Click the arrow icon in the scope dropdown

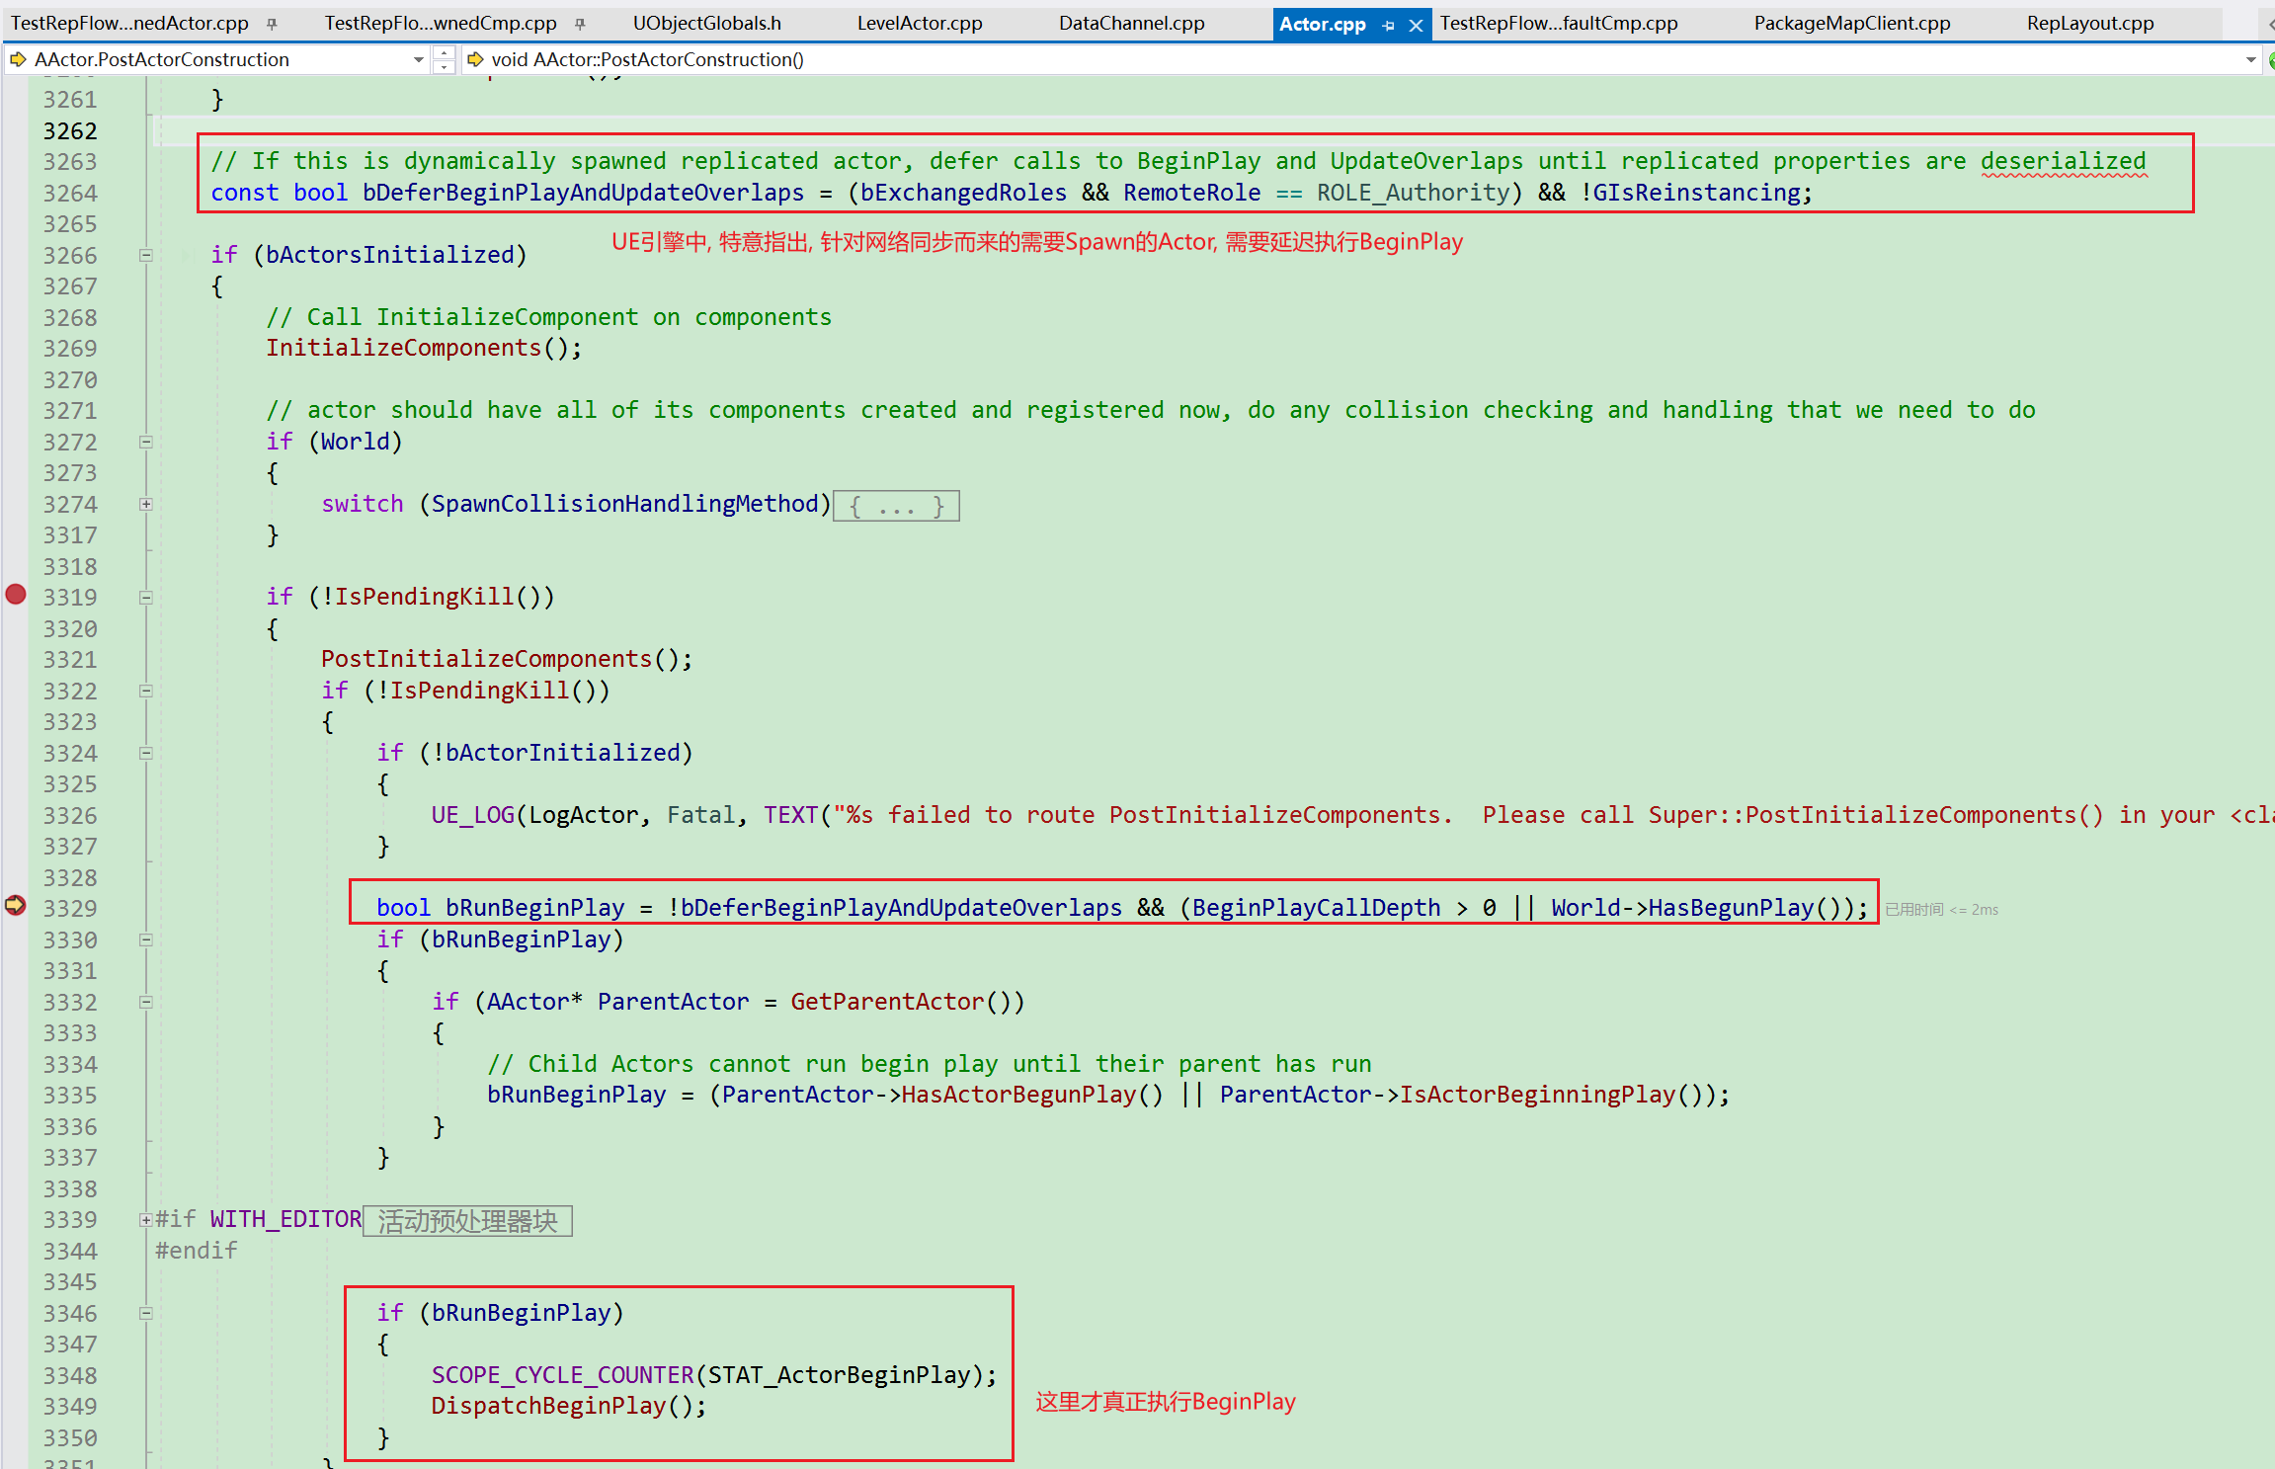click(18, 59)
